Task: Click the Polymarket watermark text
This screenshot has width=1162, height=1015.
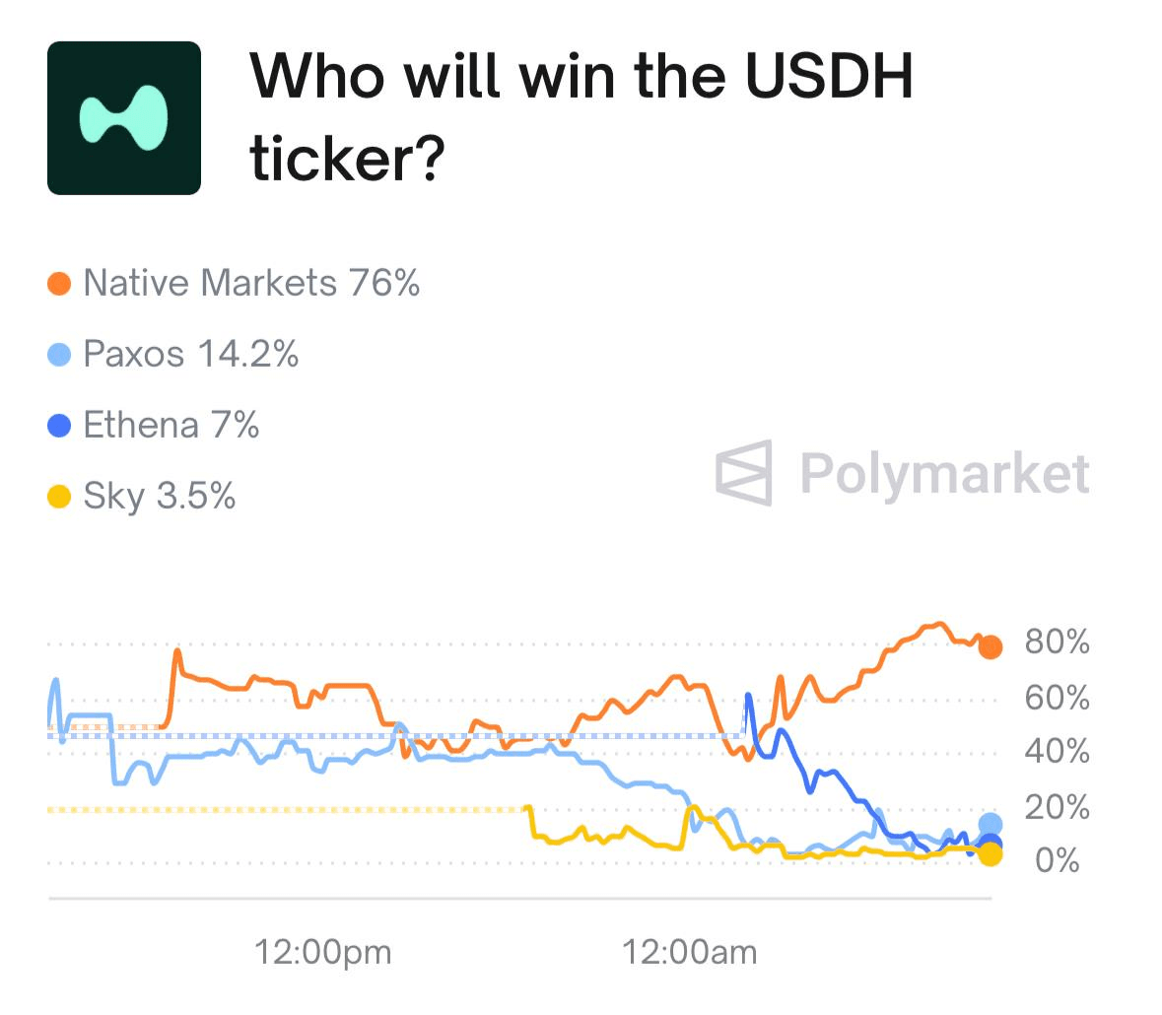Action: coord(945,473)
